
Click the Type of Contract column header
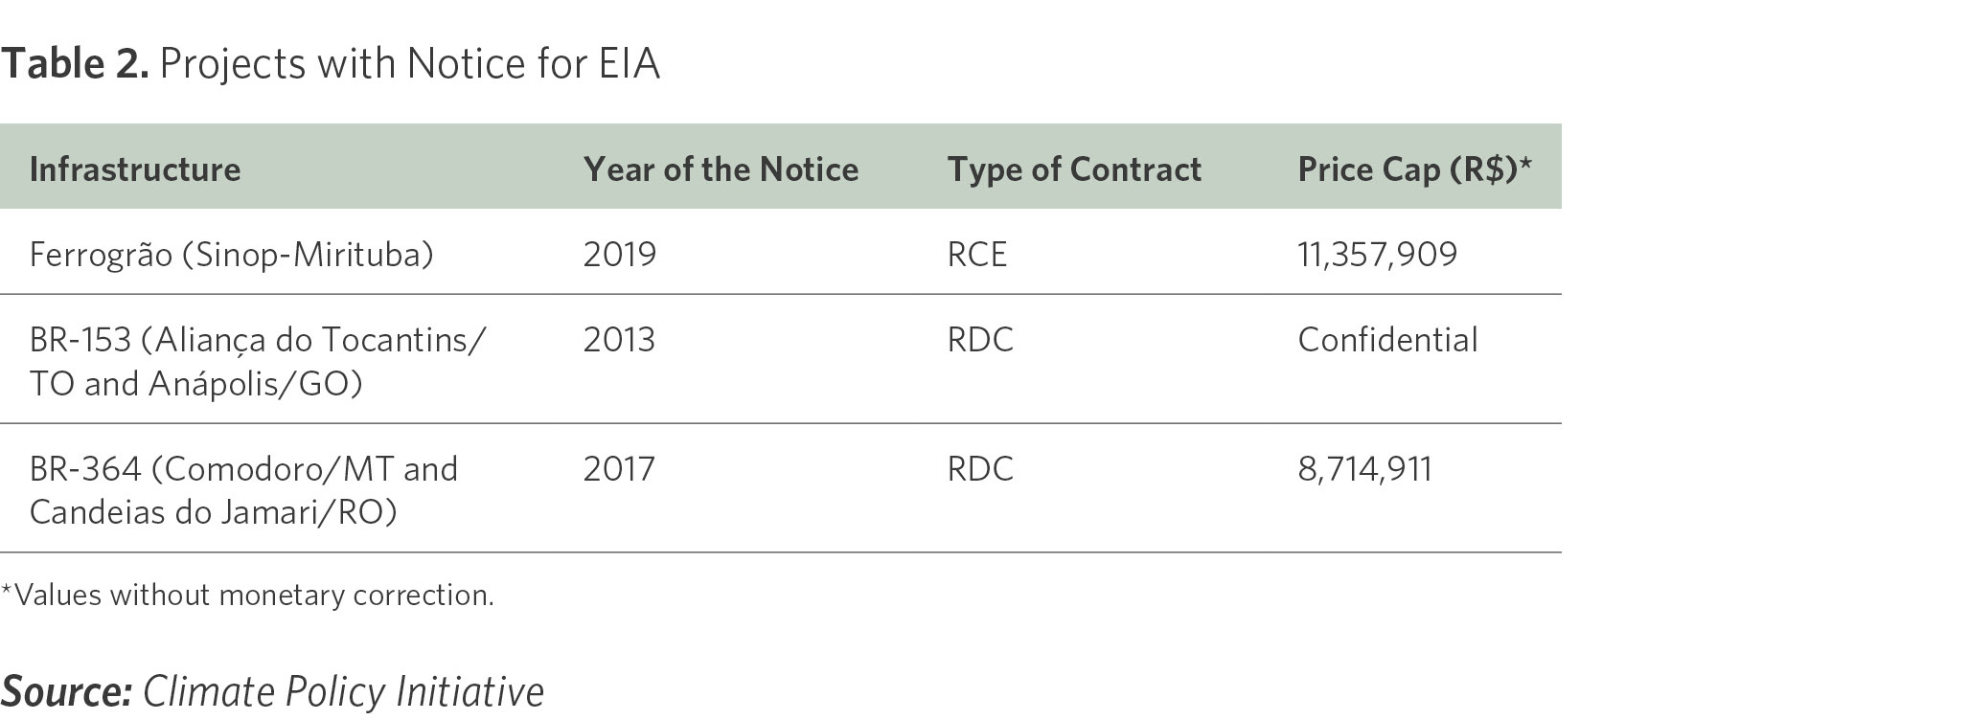tap(1074, 169)
